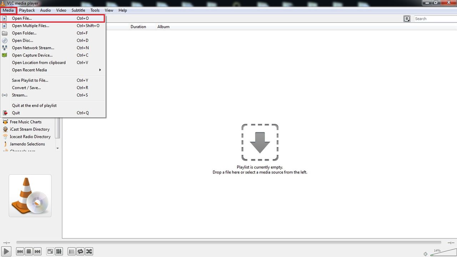Choose Open Network Stream... entry

click(53, 48)
